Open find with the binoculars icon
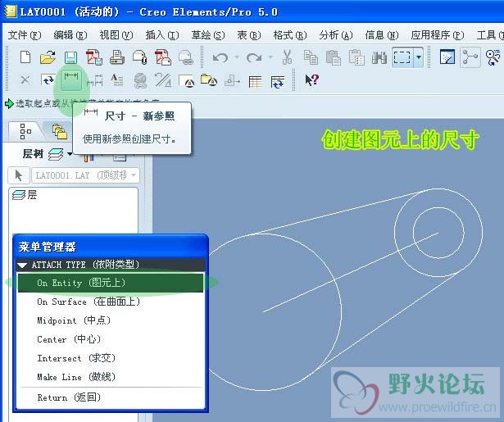 tap(379, 58)
